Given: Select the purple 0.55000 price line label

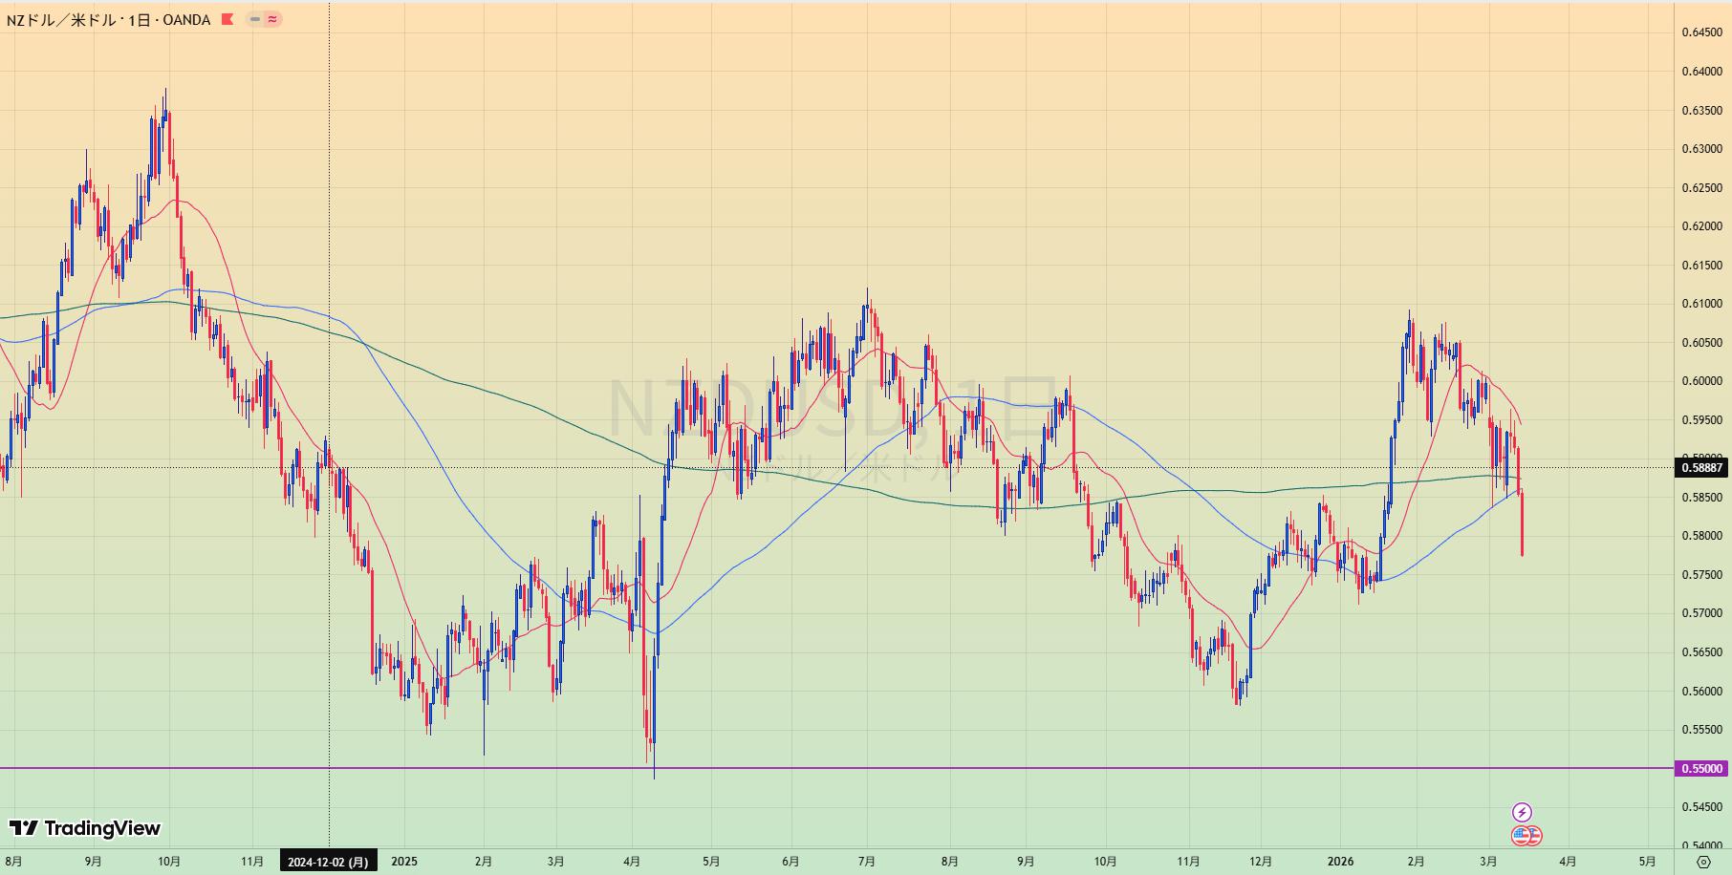Looking at the screenshot, I should [x=1701, y=768].
